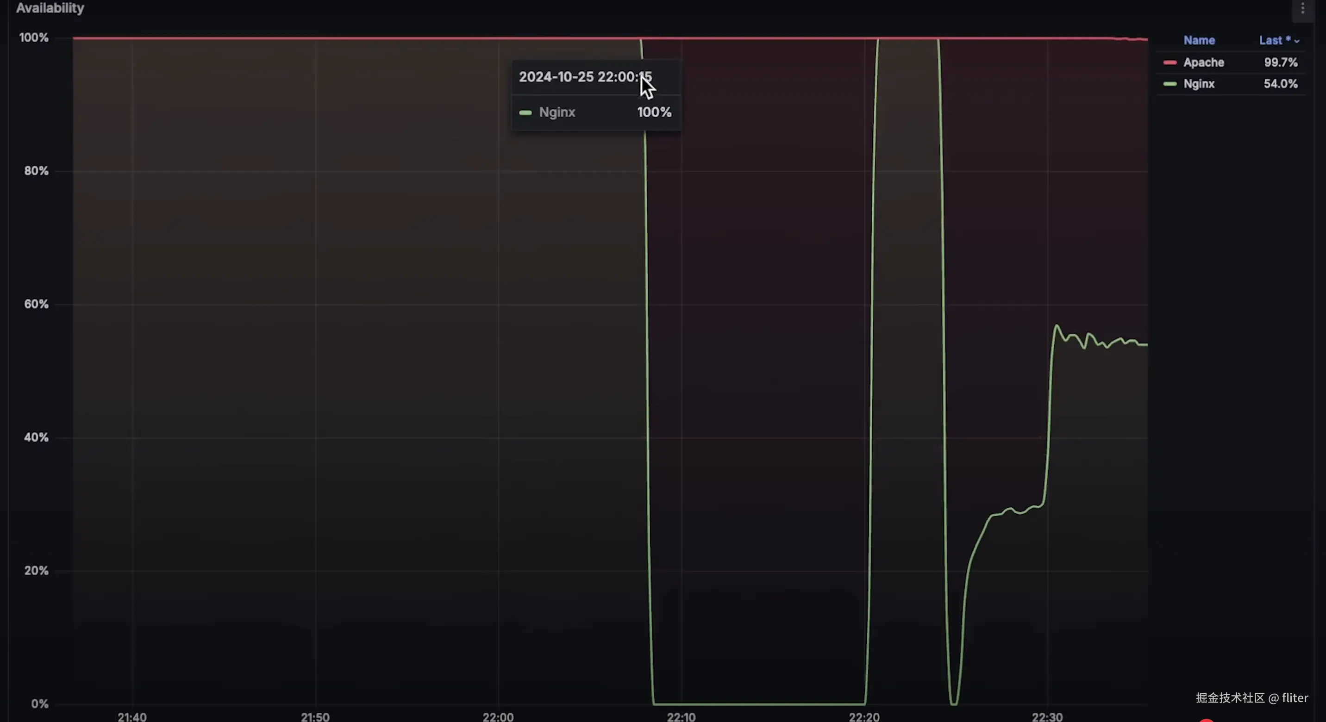Click the 21:40 time axis label
This screenshot has width=1326, height=722.
[x=132, y=716]
